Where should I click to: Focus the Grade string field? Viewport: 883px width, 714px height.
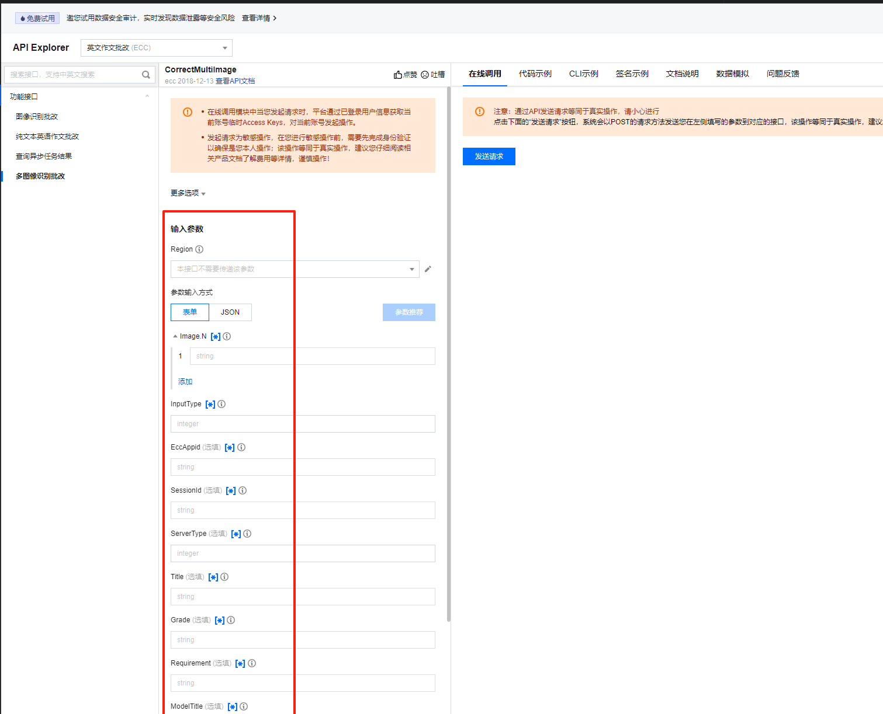(x=303, y=640)
